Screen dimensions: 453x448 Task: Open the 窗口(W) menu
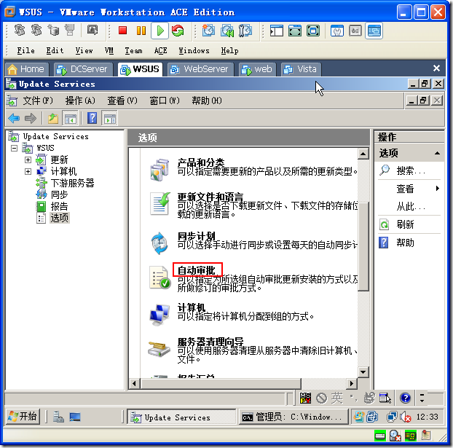[x=165, y=101]
